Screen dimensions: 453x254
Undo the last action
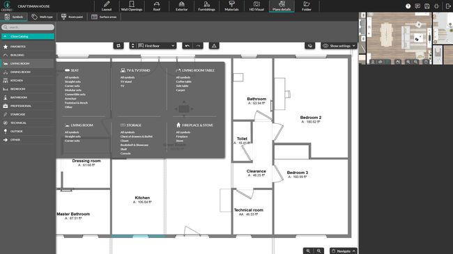187,46
